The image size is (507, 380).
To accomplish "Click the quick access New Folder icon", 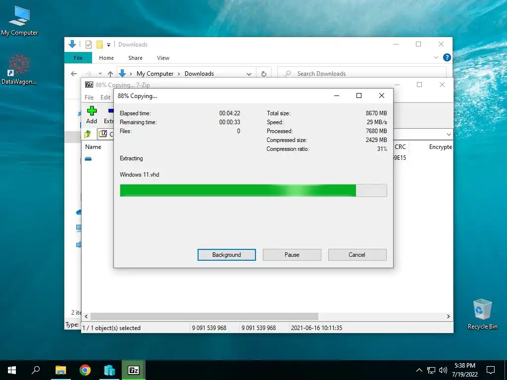I will point(100,44).
